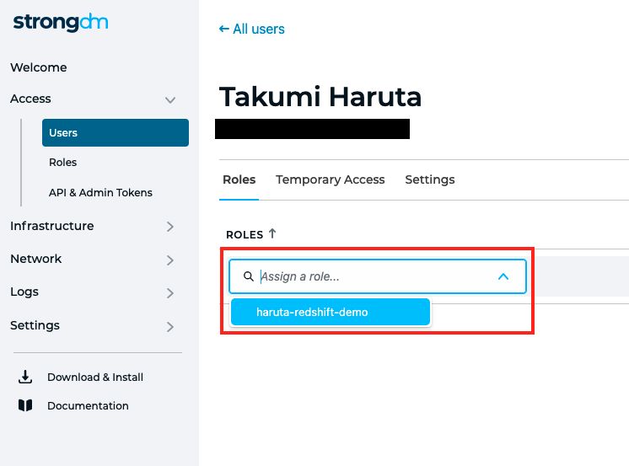
Task: Focus the Assign a role input
Action: [x=378, y=276]
